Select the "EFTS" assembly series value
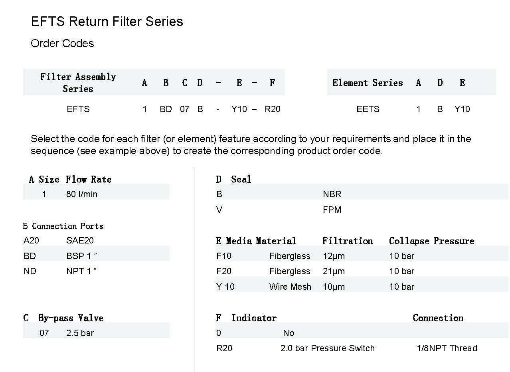510x372 pixels. (78, 109)
